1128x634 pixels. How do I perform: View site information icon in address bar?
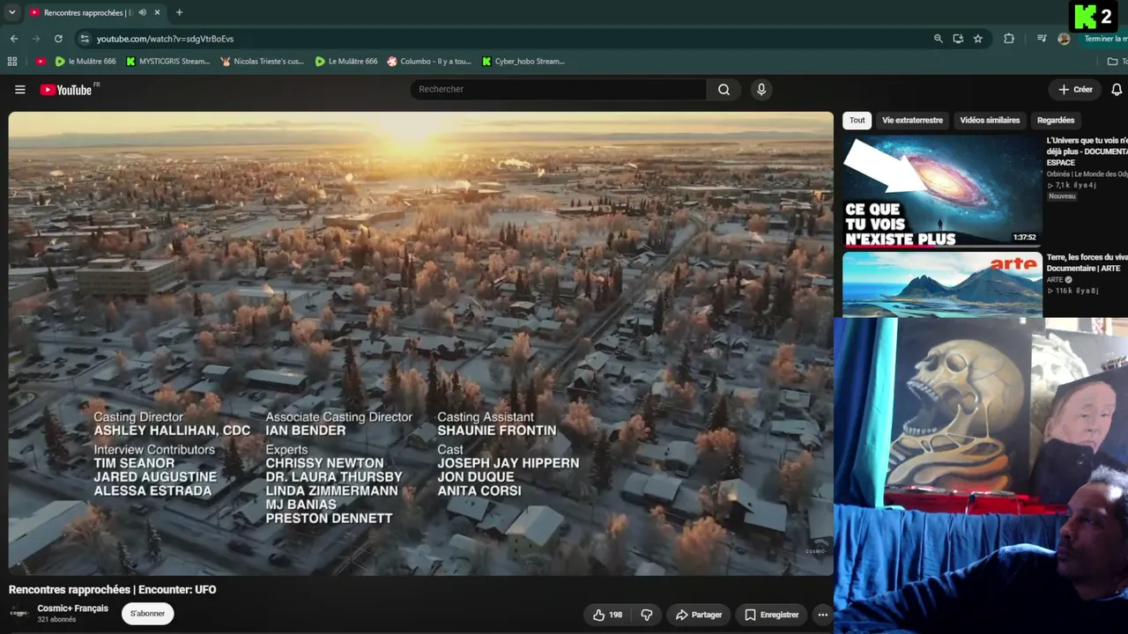[85, 39]
